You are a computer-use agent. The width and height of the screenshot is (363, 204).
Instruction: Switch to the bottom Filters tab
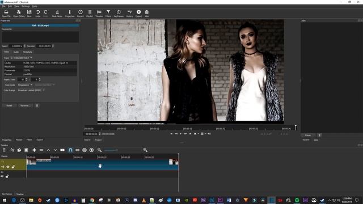pyautogui.click(x=29, y=140)
